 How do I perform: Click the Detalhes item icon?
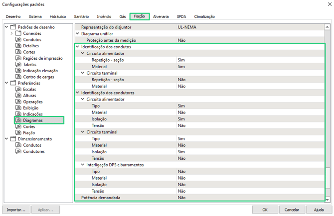pos(18,46)
